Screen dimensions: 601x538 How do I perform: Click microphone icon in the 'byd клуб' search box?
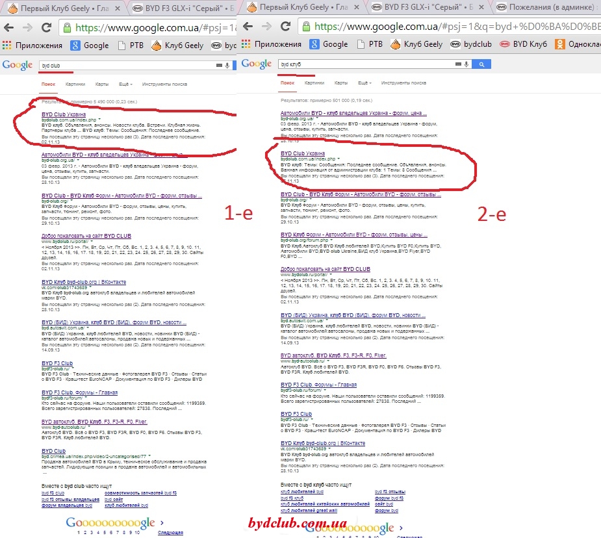coord(466,64)
